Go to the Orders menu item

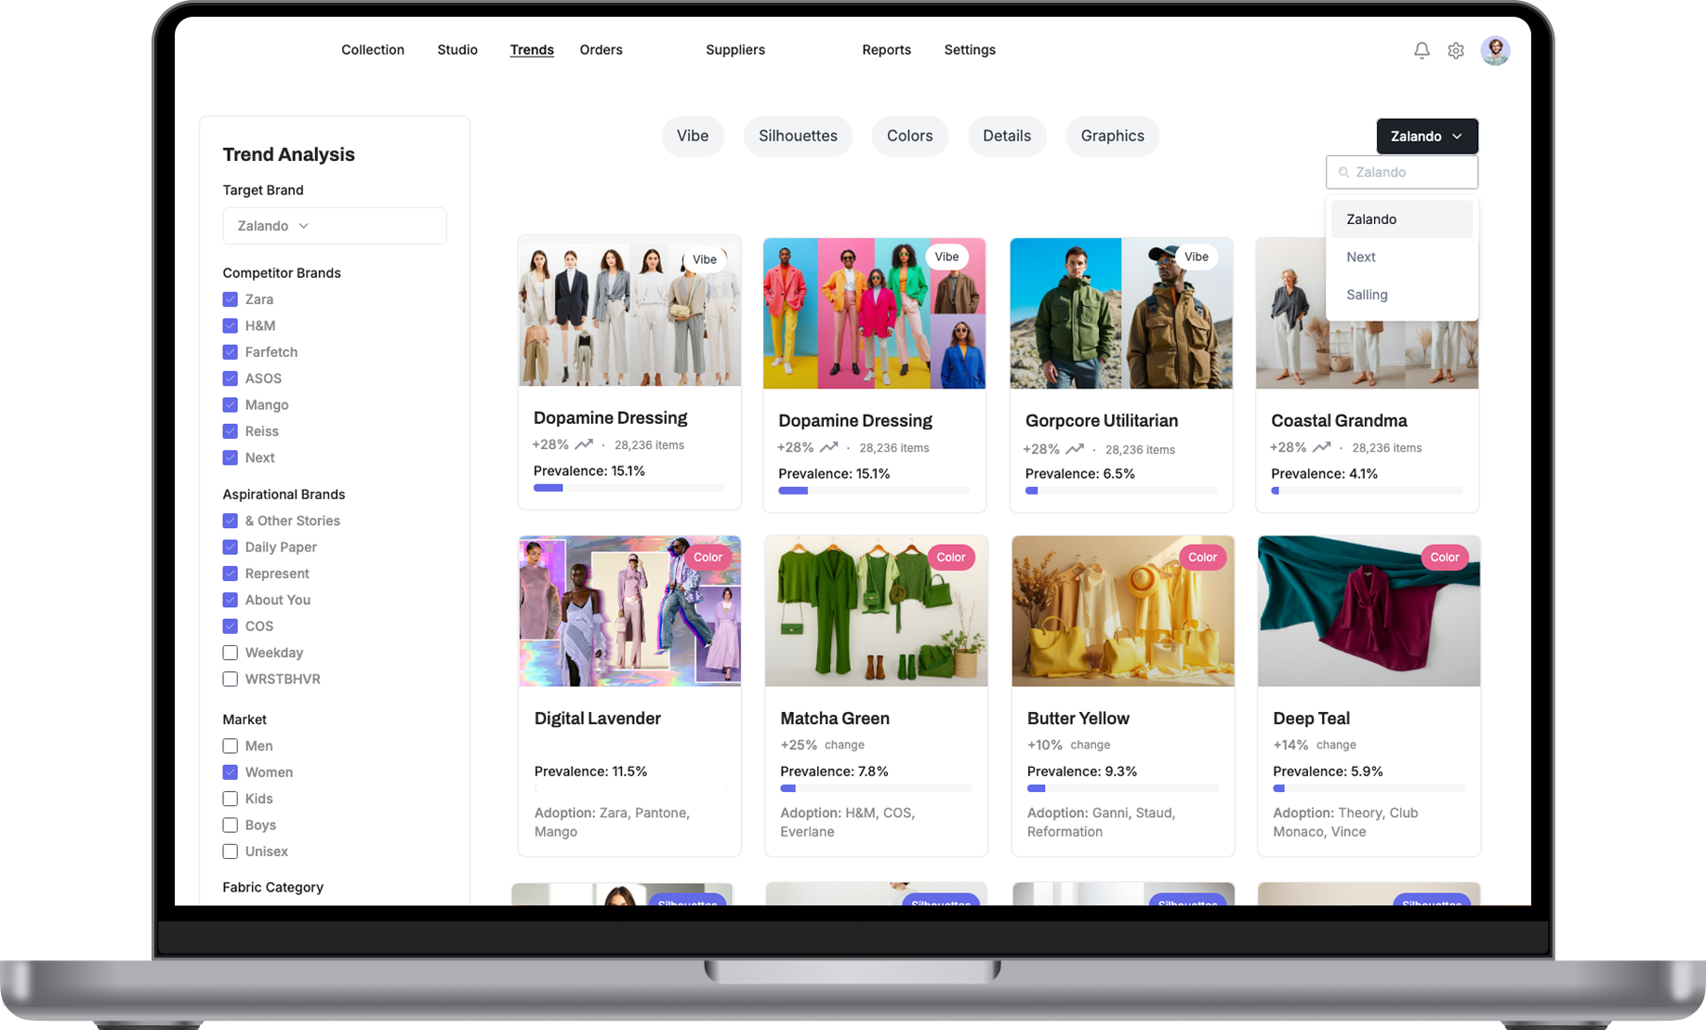tap(601, 50)
